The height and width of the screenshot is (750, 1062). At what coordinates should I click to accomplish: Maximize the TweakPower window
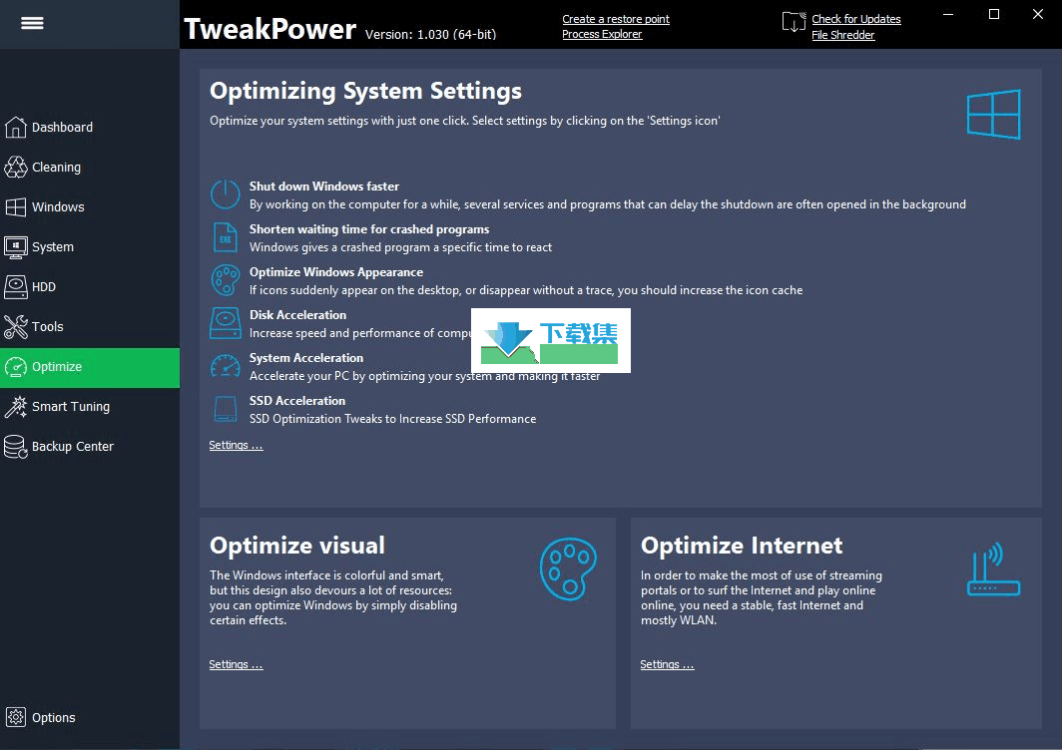(x=993, y=14)
